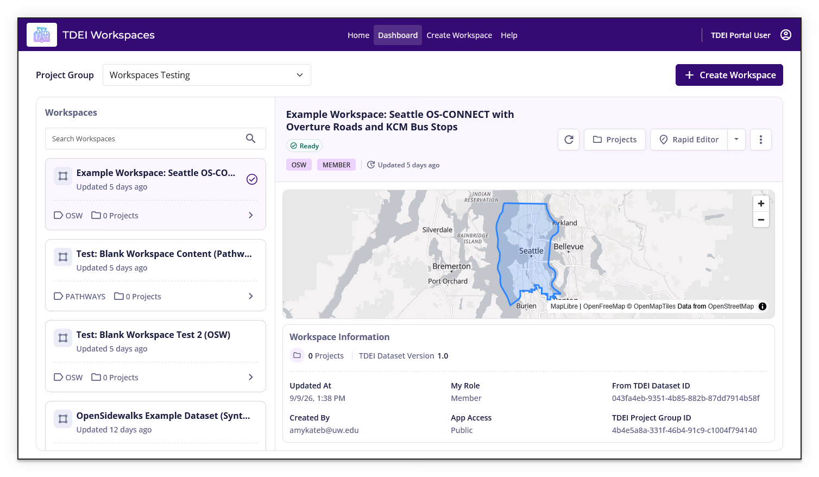This screenshot has height=477, width=819.
Task: Click TDEI Portal User label
Action: [740, 35]
